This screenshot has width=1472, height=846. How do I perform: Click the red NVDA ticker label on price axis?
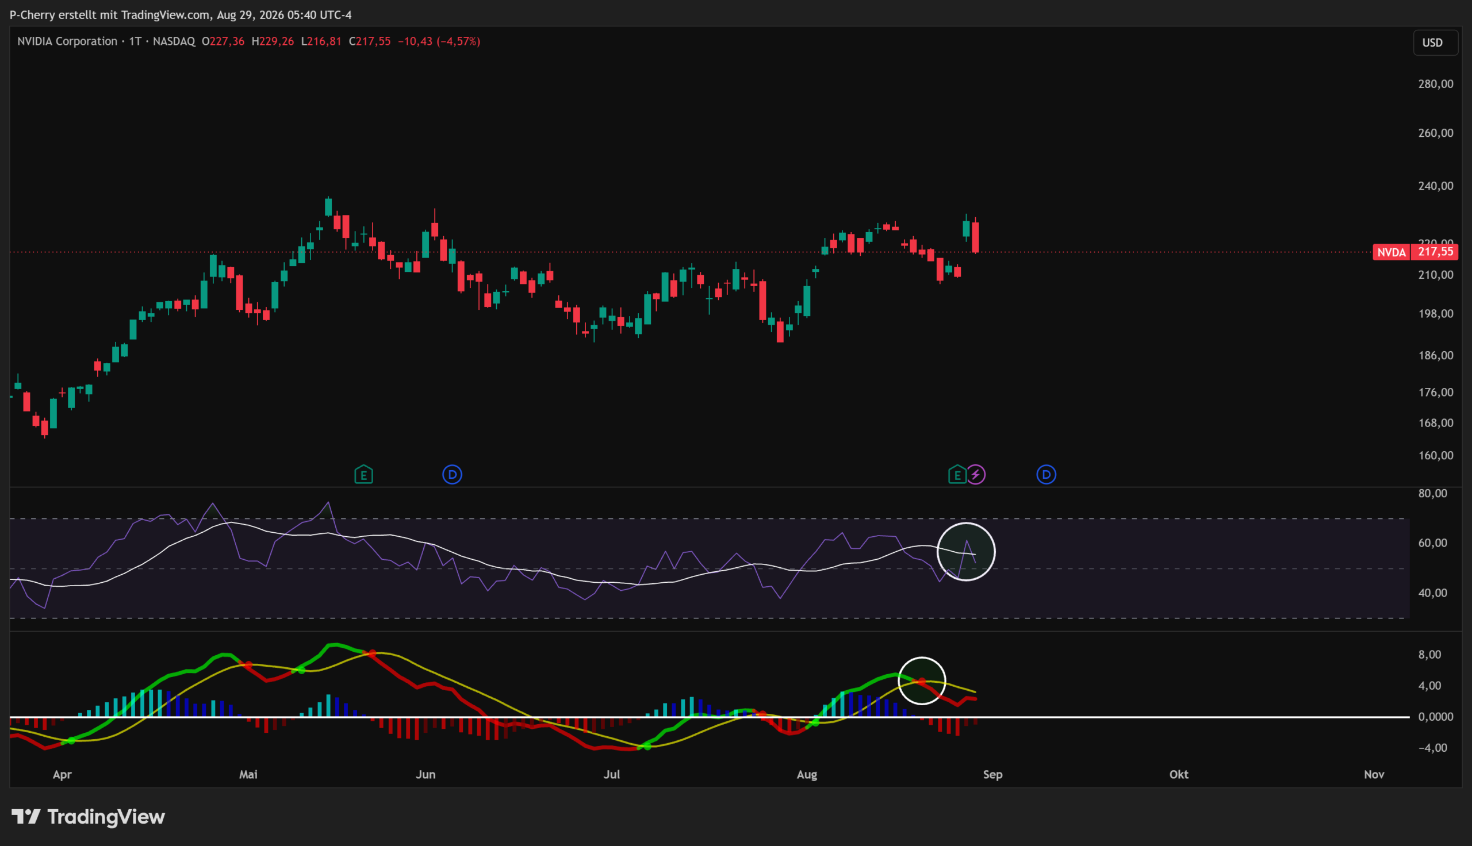coord(1391,252)
